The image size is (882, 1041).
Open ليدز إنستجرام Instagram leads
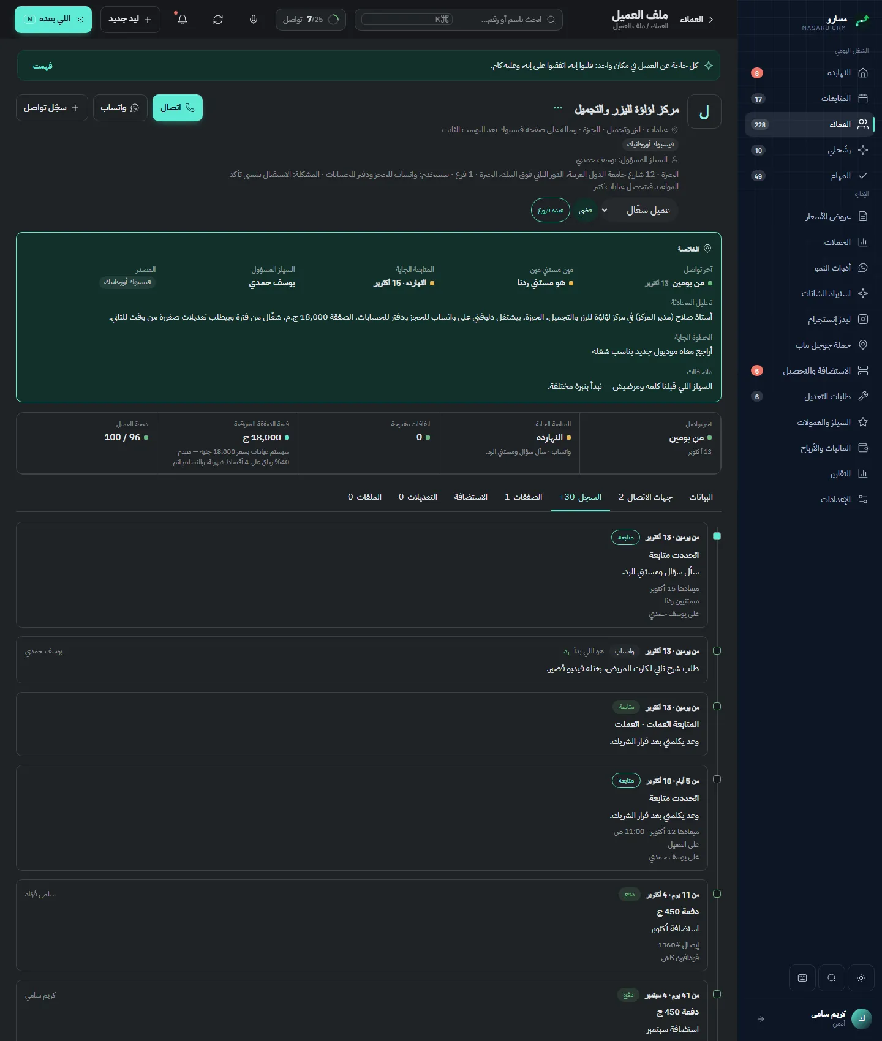pos(810,319)
